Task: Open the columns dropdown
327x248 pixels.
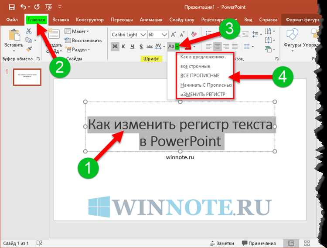Action: (249, 46)
